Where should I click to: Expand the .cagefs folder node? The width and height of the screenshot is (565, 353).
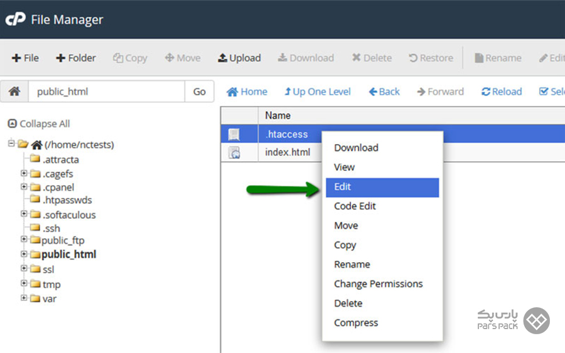click(24, 174)
